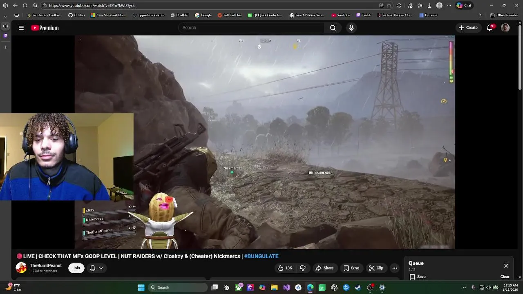The height and width of the screenshot is (294, 523).
Task: Share the live video
Action: [324, 268]
